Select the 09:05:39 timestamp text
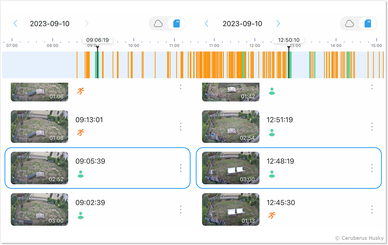The height and width of the screenshot is (245, 388). [90, 161]
